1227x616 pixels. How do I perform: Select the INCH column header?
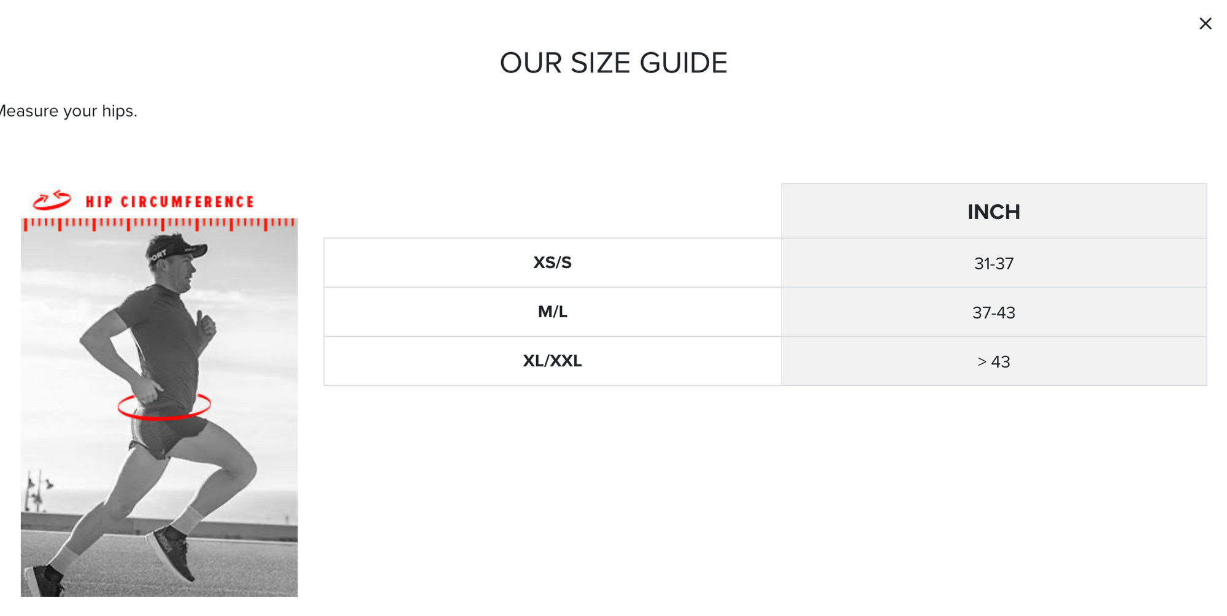[993, 212]
